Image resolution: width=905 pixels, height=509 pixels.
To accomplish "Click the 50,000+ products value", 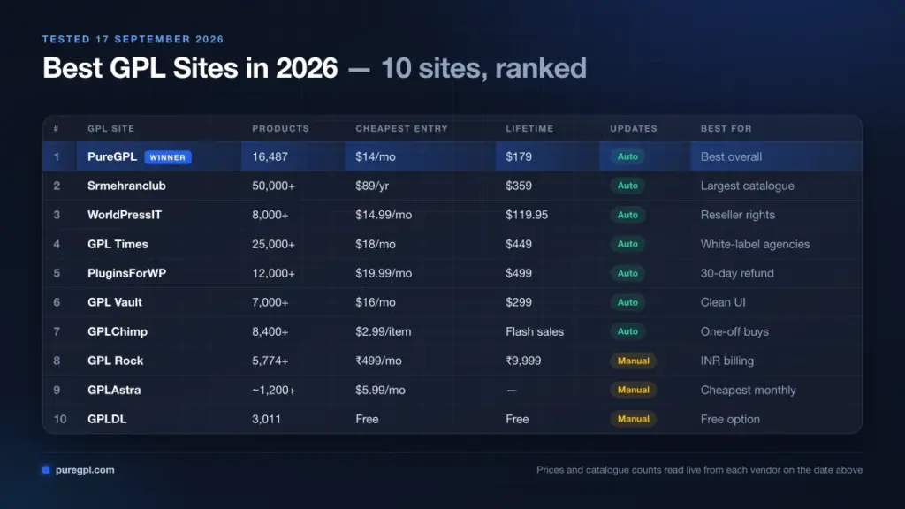I will pos(274,186).
